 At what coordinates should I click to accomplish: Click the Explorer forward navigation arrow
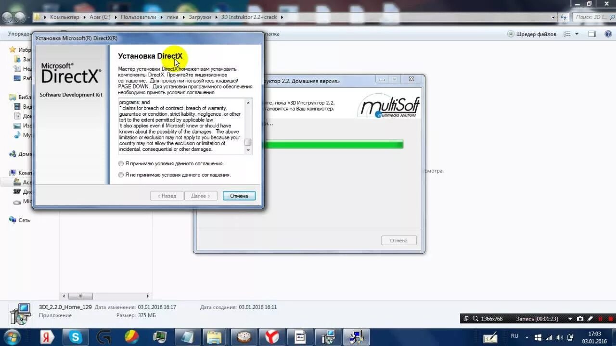(20, 17)
